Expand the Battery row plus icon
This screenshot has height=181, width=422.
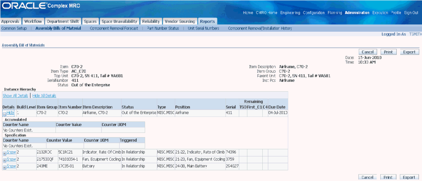pos(4,168)
